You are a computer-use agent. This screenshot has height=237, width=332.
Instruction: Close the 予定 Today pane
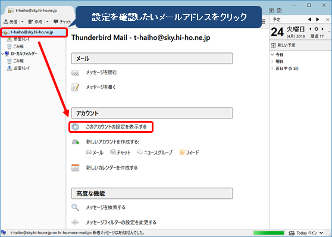[328, 20]
